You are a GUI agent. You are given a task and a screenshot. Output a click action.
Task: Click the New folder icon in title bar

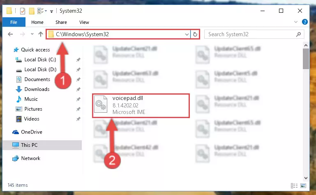pyautogui.click(x=32, y=11)
